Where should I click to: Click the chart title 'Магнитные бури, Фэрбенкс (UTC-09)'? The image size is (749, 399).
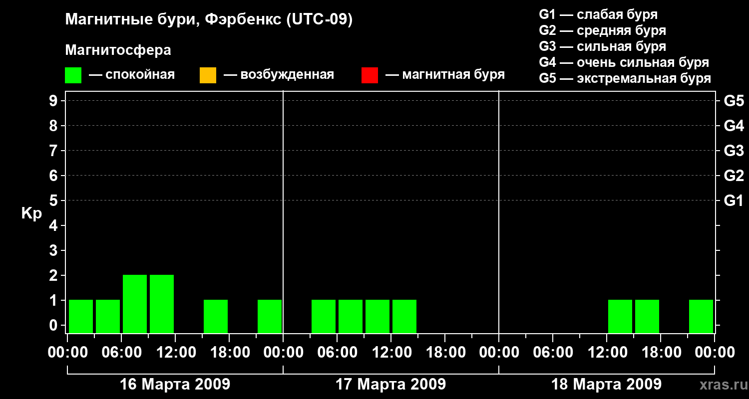pyautogui.click(x=209, y=20)
